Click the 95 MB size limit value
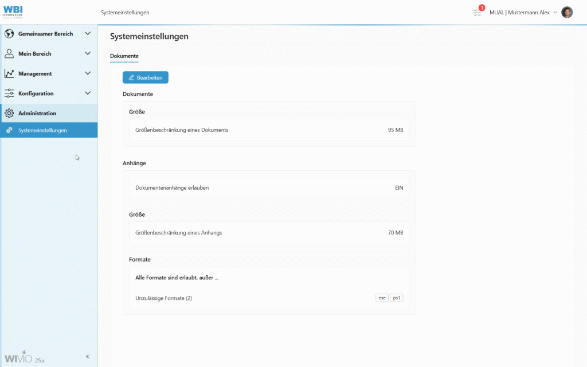The image size is (587, 367). click(396, 130)
